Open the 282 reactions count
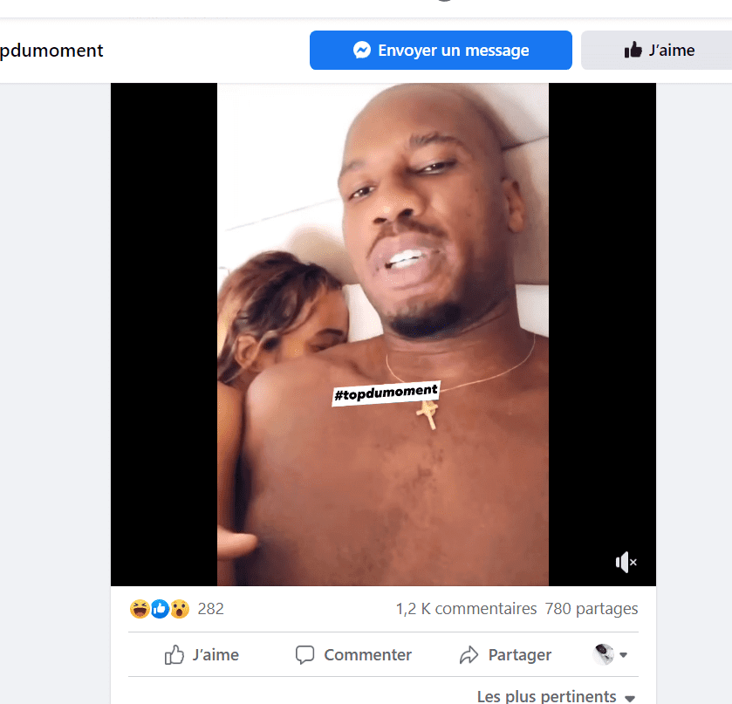The image size is (732, 704). point(210,609)
